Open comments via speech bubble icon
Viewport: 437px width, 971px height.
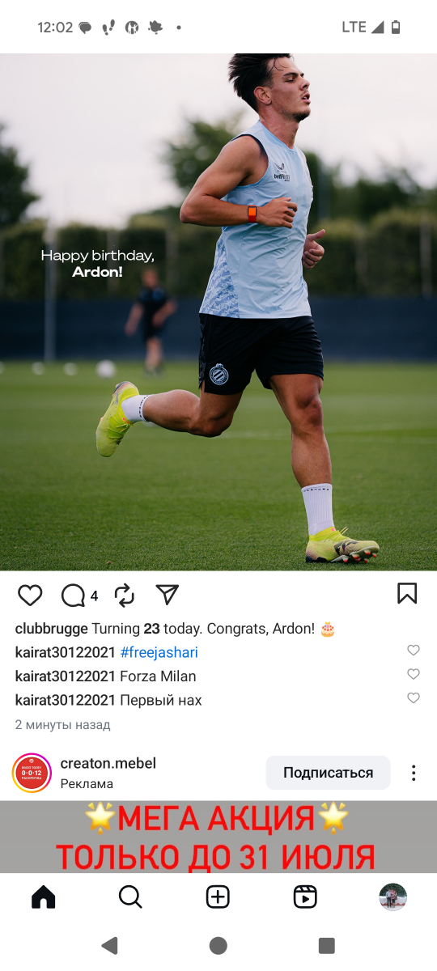[x=73, y=596]
